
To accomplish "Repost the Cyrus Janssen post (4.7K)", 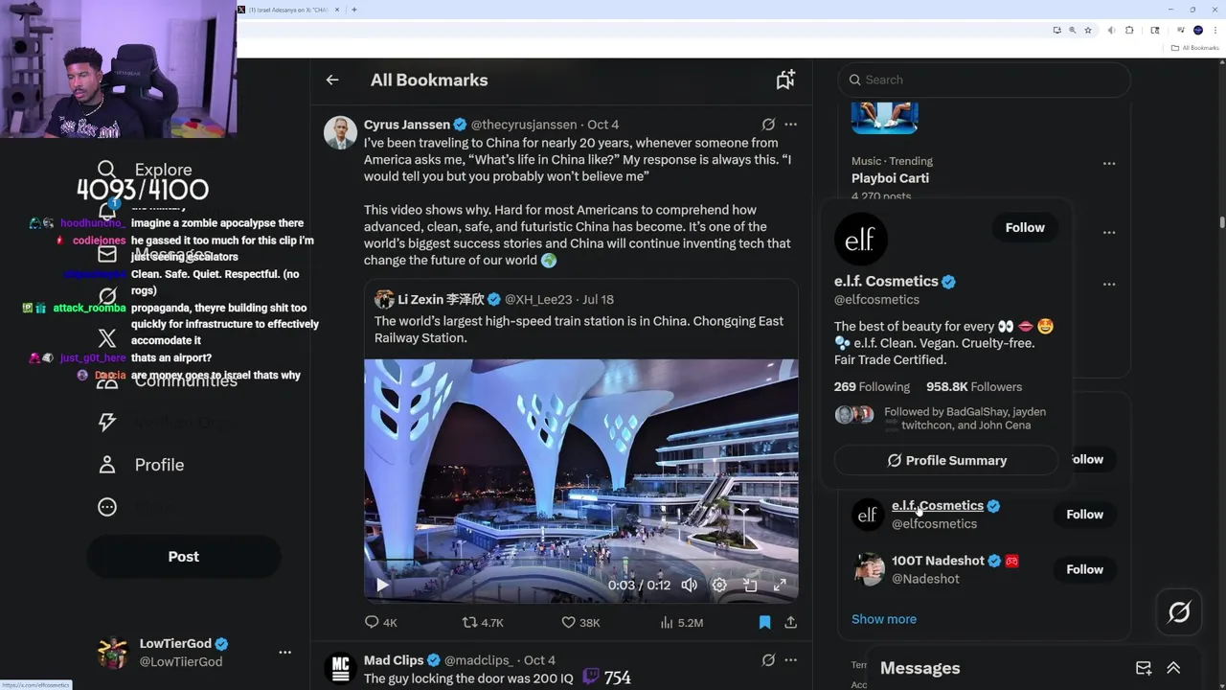I will coord(483,622).
